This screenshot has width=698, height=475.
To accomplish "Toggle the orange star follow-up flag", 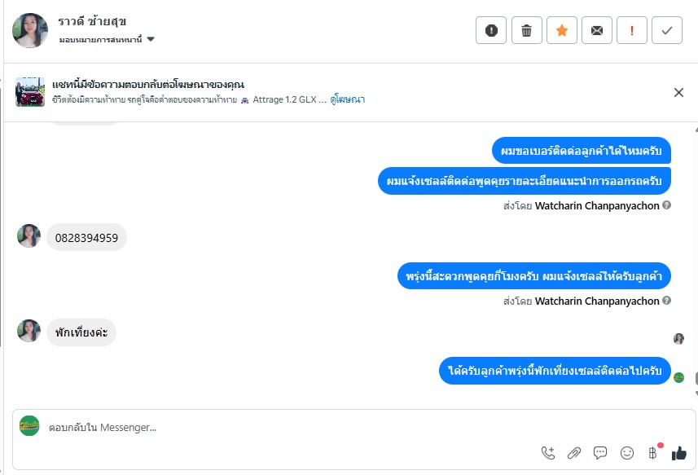I will (x=562, y=31).
